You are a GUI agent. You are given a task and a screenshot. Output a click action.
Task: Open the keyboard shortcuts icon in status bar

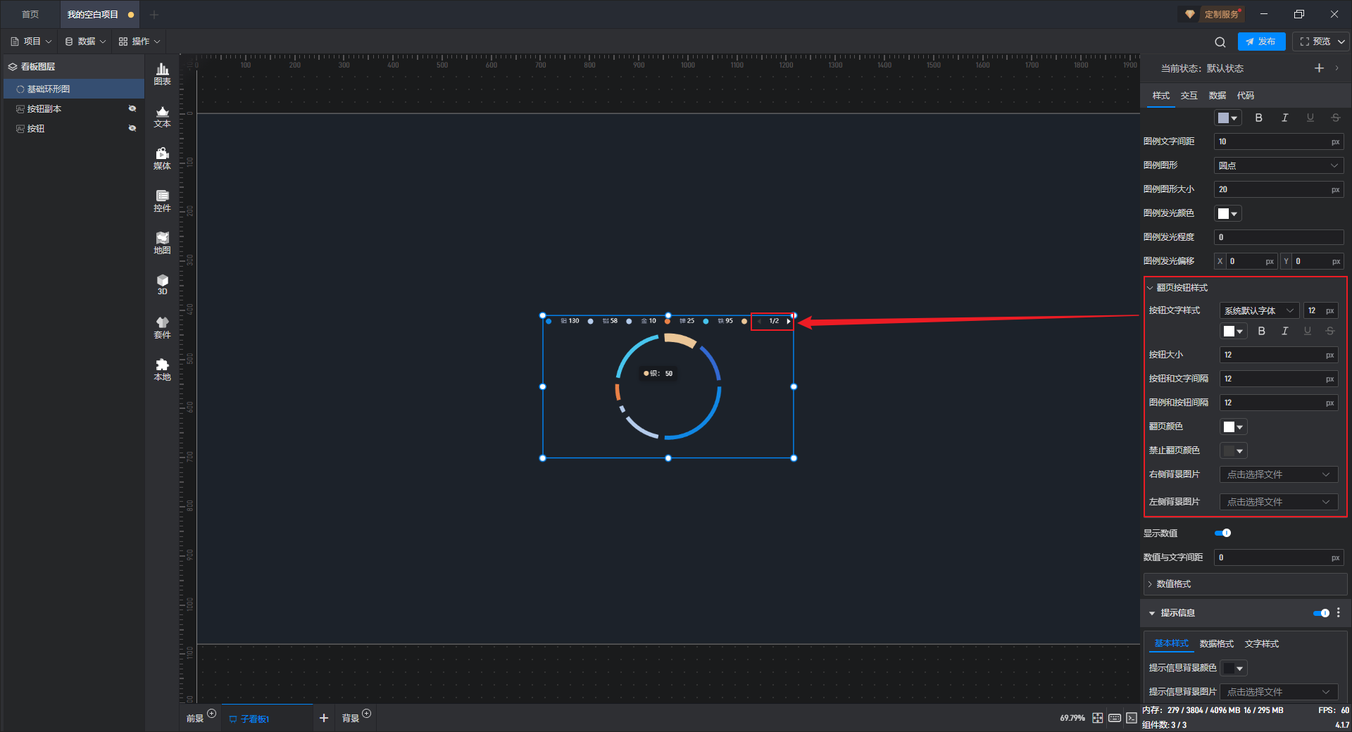[x=1115, y=718]
